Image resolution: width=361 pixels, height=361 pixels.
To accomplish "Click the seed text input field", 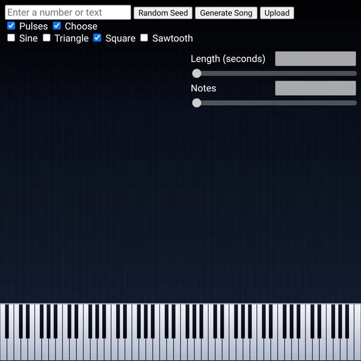I will tap(67, 13).
